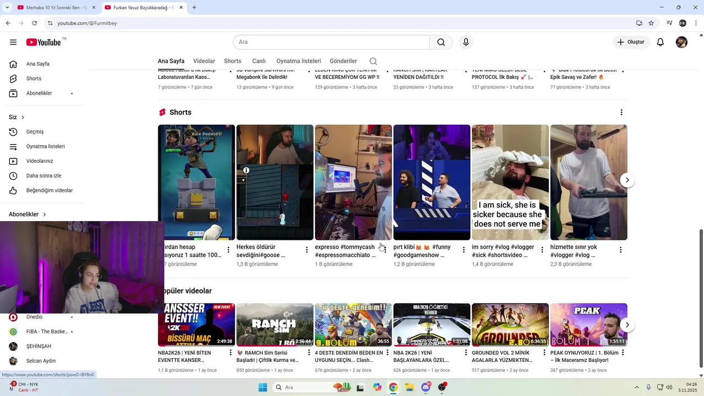Switch to Ana Sayfa channel tab

click(x=171, y=61)
